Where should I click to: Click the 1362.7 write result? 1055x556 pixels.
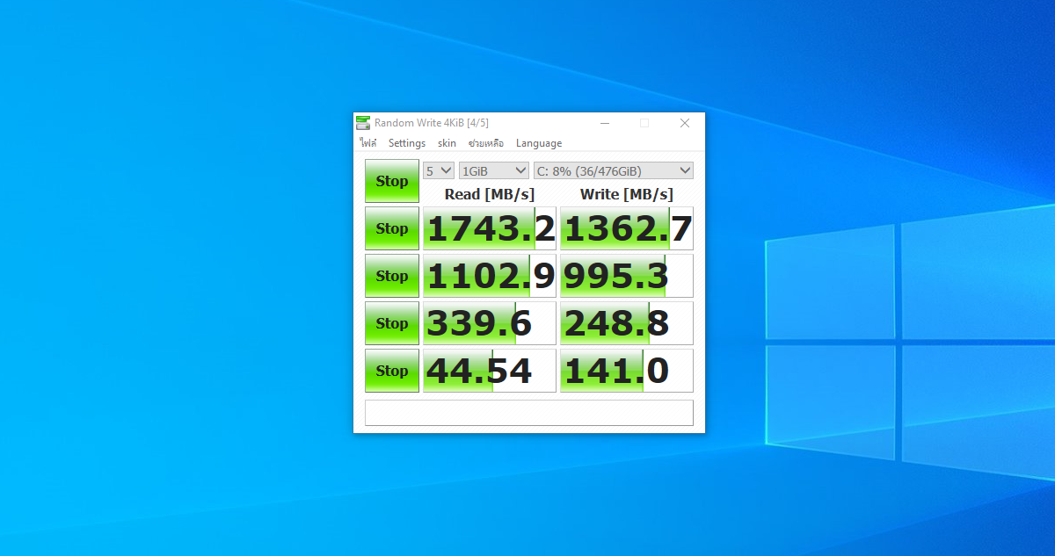(627, 228)
